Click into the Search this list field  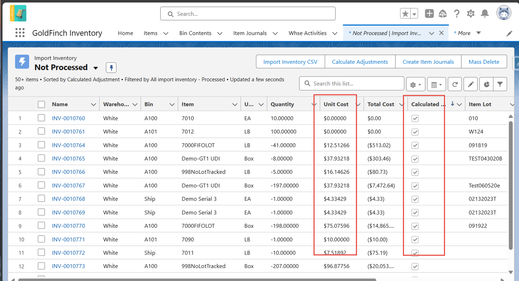(x=352, y=83)
